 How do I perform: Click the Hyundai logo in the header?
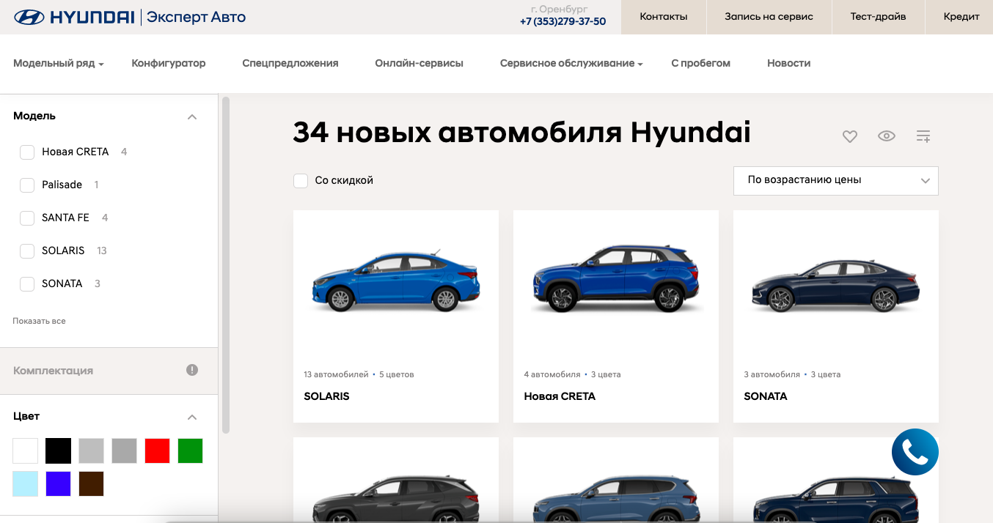click(x=74, y=17)
